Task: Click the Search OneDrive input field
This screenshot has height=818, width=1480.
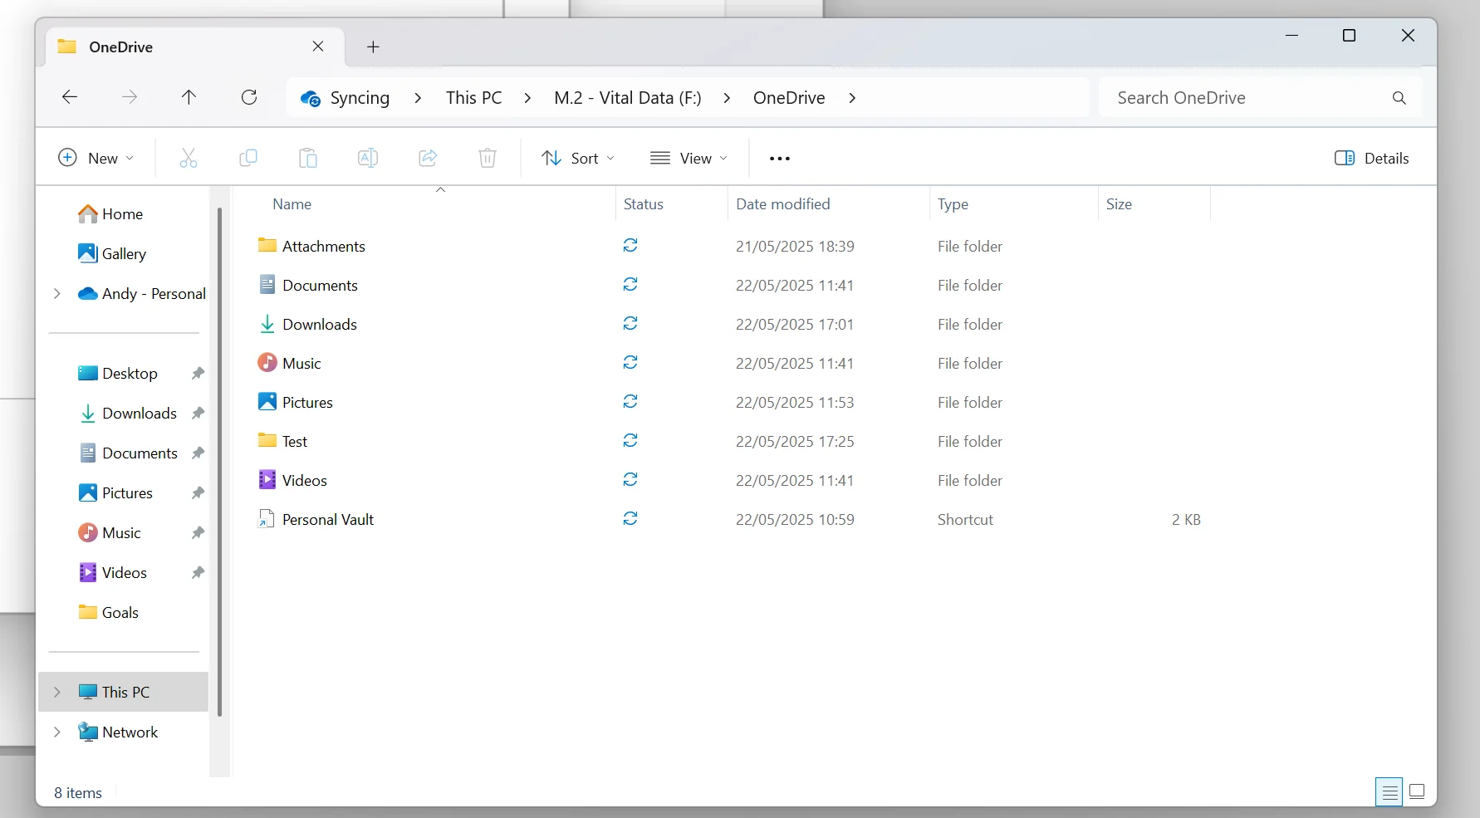Action: [1260, 98]
